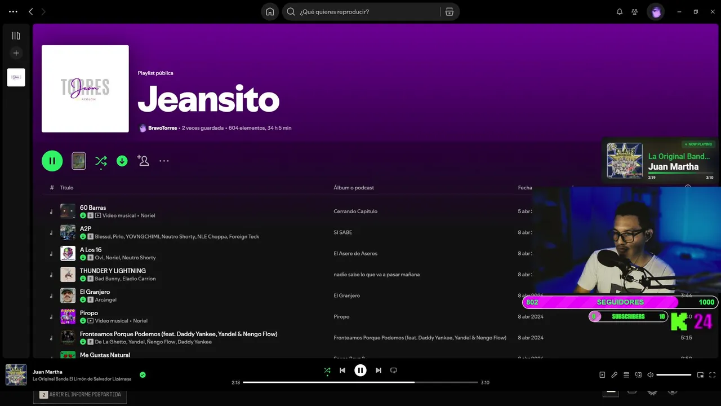This screenshot has height=406, width=721.
Task: Click the playlist preview thumbnail beside pause
Action: [79, 161]
